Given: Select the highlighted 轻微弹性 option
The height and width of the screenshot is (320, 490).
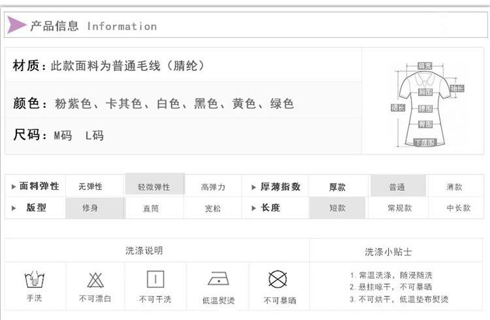Looking at the screenshot, I should click(x=155, y=184).
